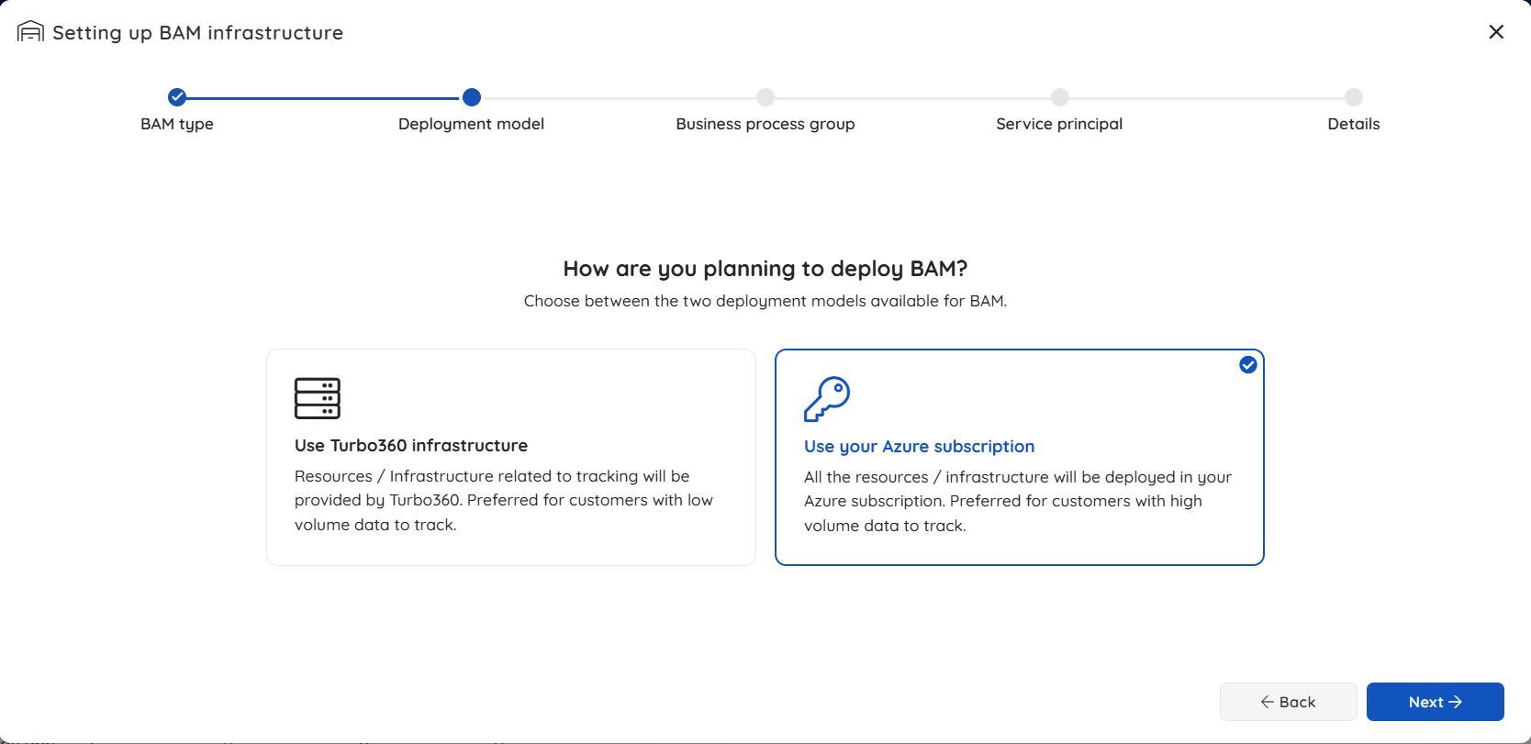
Task: Click the selected checkmark on the Azure subscription card
Action: pyautogui.click(x=1248, y=365)
